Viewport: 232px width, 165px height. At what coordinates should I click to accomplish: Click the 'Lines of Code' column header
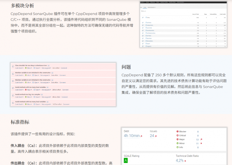click(x=195, y=14)
